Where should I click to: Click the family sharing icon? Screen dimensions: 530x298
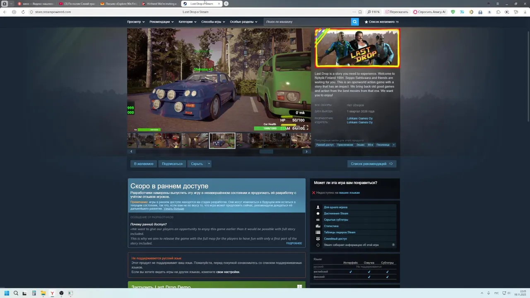(x=318, y=239)
